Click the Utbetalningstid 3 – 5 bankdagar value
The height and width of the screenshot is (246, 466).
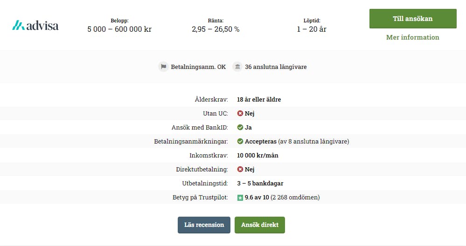pos(260,184)
